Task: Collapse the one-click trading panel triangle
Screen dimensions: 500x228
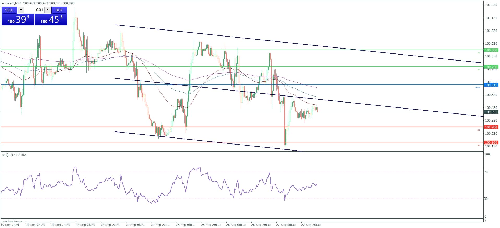Action: [3, 3]
